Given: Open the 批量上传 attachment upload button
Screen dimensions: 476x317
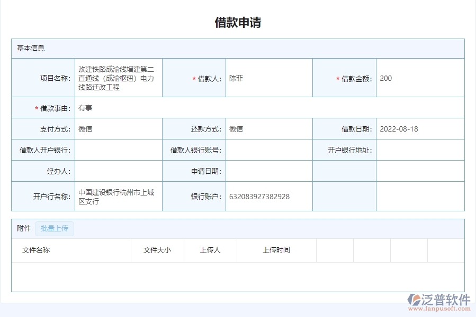Looking at the screenshot, I should coord(55,228).
